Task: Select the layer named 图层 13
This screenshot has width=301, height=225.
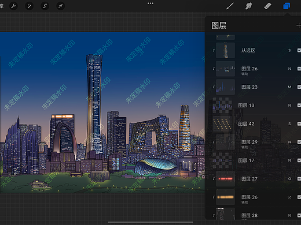Action: click(x=246, y=106)
